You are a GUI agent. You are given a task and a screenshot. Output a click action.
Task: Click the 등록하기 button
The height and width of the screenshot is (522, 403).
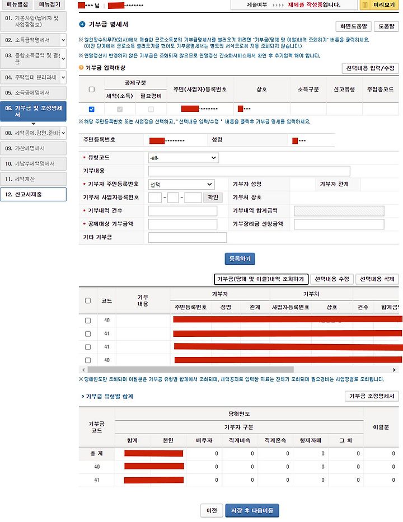click(240, 258)
